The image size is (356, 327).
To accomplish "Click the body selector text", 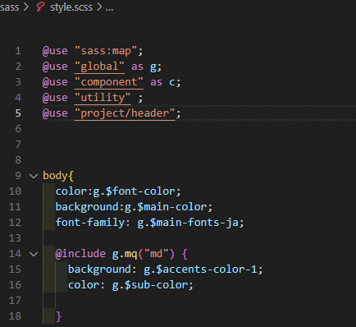I will 55,176.
